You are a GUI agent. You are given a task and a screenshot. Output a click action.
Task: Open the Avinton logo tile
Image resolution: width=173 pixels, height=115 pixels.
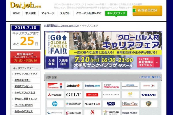[149, 86]
